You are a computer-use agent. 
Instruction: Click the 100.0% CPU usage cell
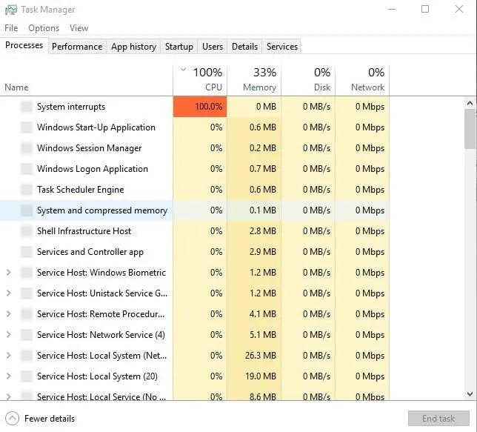tap(200, 107)
